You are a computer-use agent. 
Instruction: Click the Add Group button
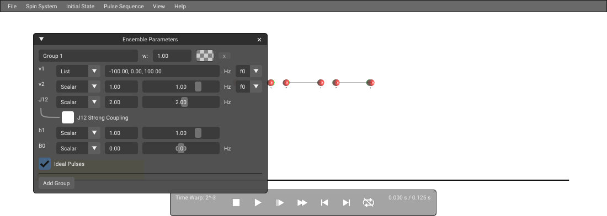[x=56, y=183]
